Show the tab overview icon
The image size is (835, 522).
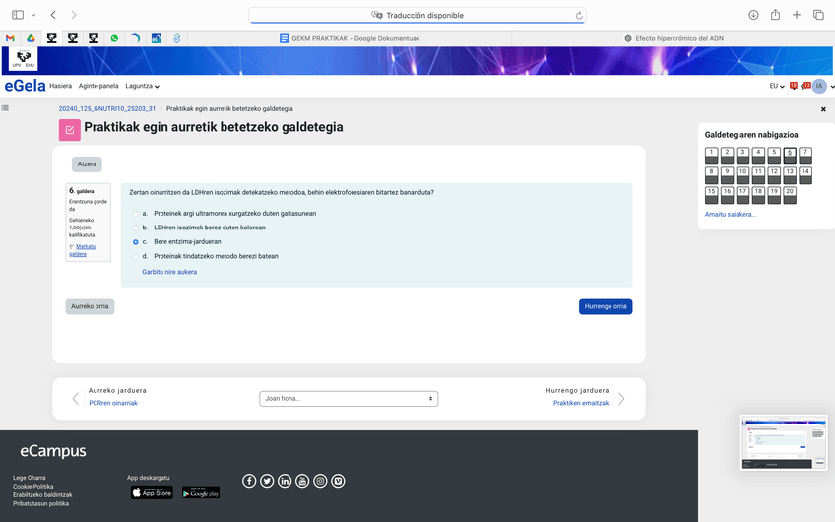[x=818, y=15]
